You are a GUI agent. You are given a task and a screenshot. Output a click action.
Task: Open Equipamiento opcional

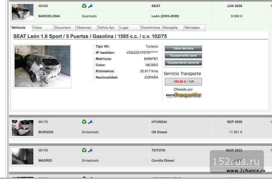coord(183,63)
